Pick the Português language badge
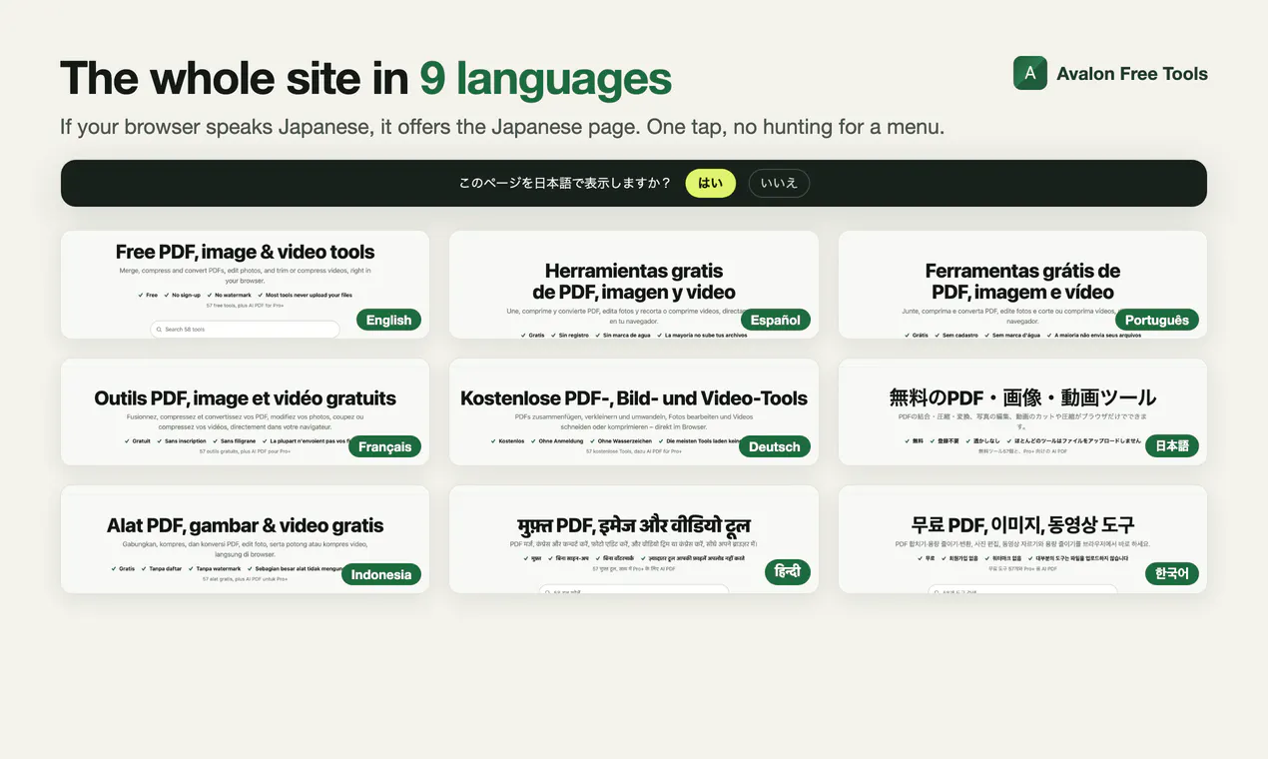 click(1157, 320)
